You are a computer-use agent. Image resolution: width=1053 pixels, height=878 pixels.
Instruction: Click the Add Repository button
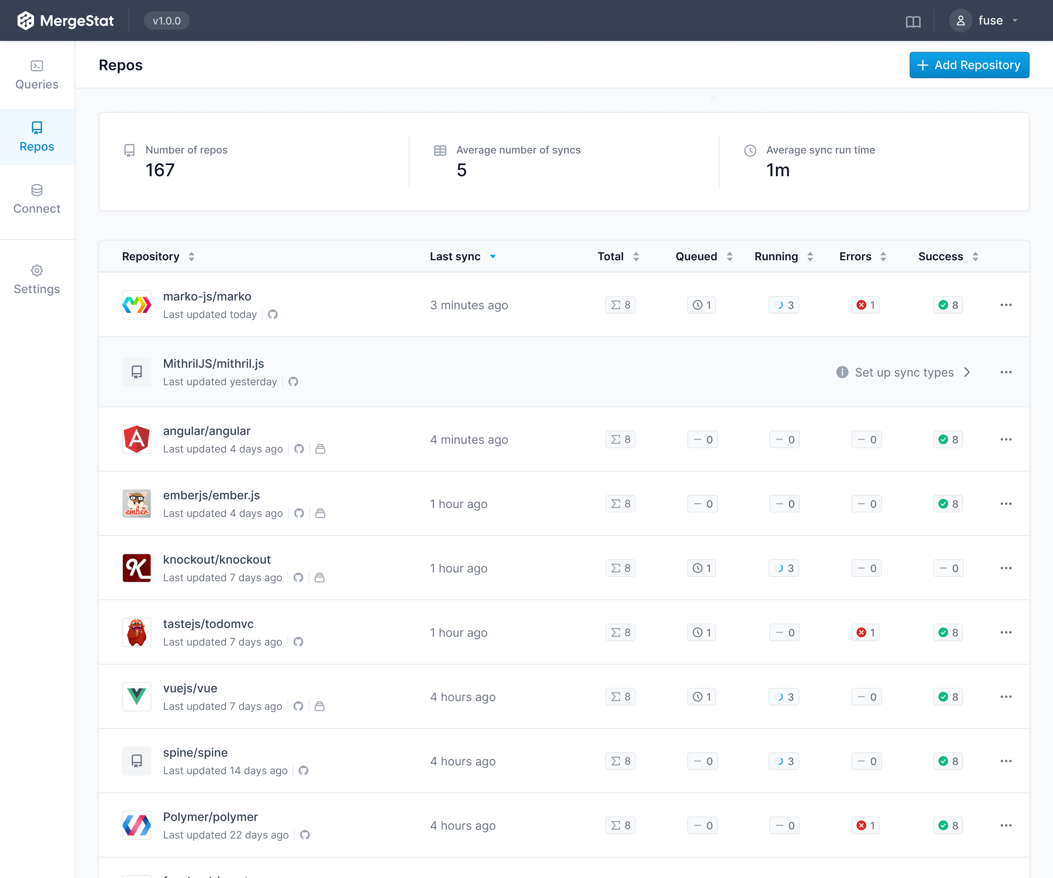coord(969,65)
